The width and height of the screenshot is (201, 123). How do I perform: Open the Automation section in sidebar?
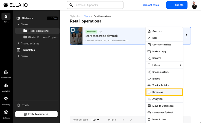6,74
